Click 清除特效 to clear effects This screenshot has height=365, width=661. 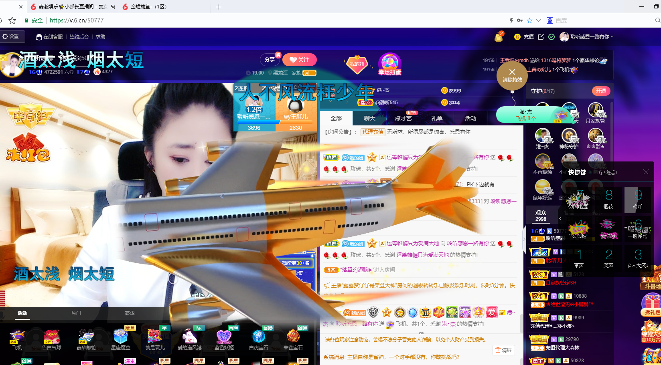click(512, 75)
